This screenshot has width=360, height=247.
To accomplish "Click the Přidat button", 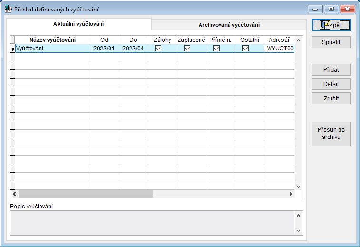I will [331, 69].
